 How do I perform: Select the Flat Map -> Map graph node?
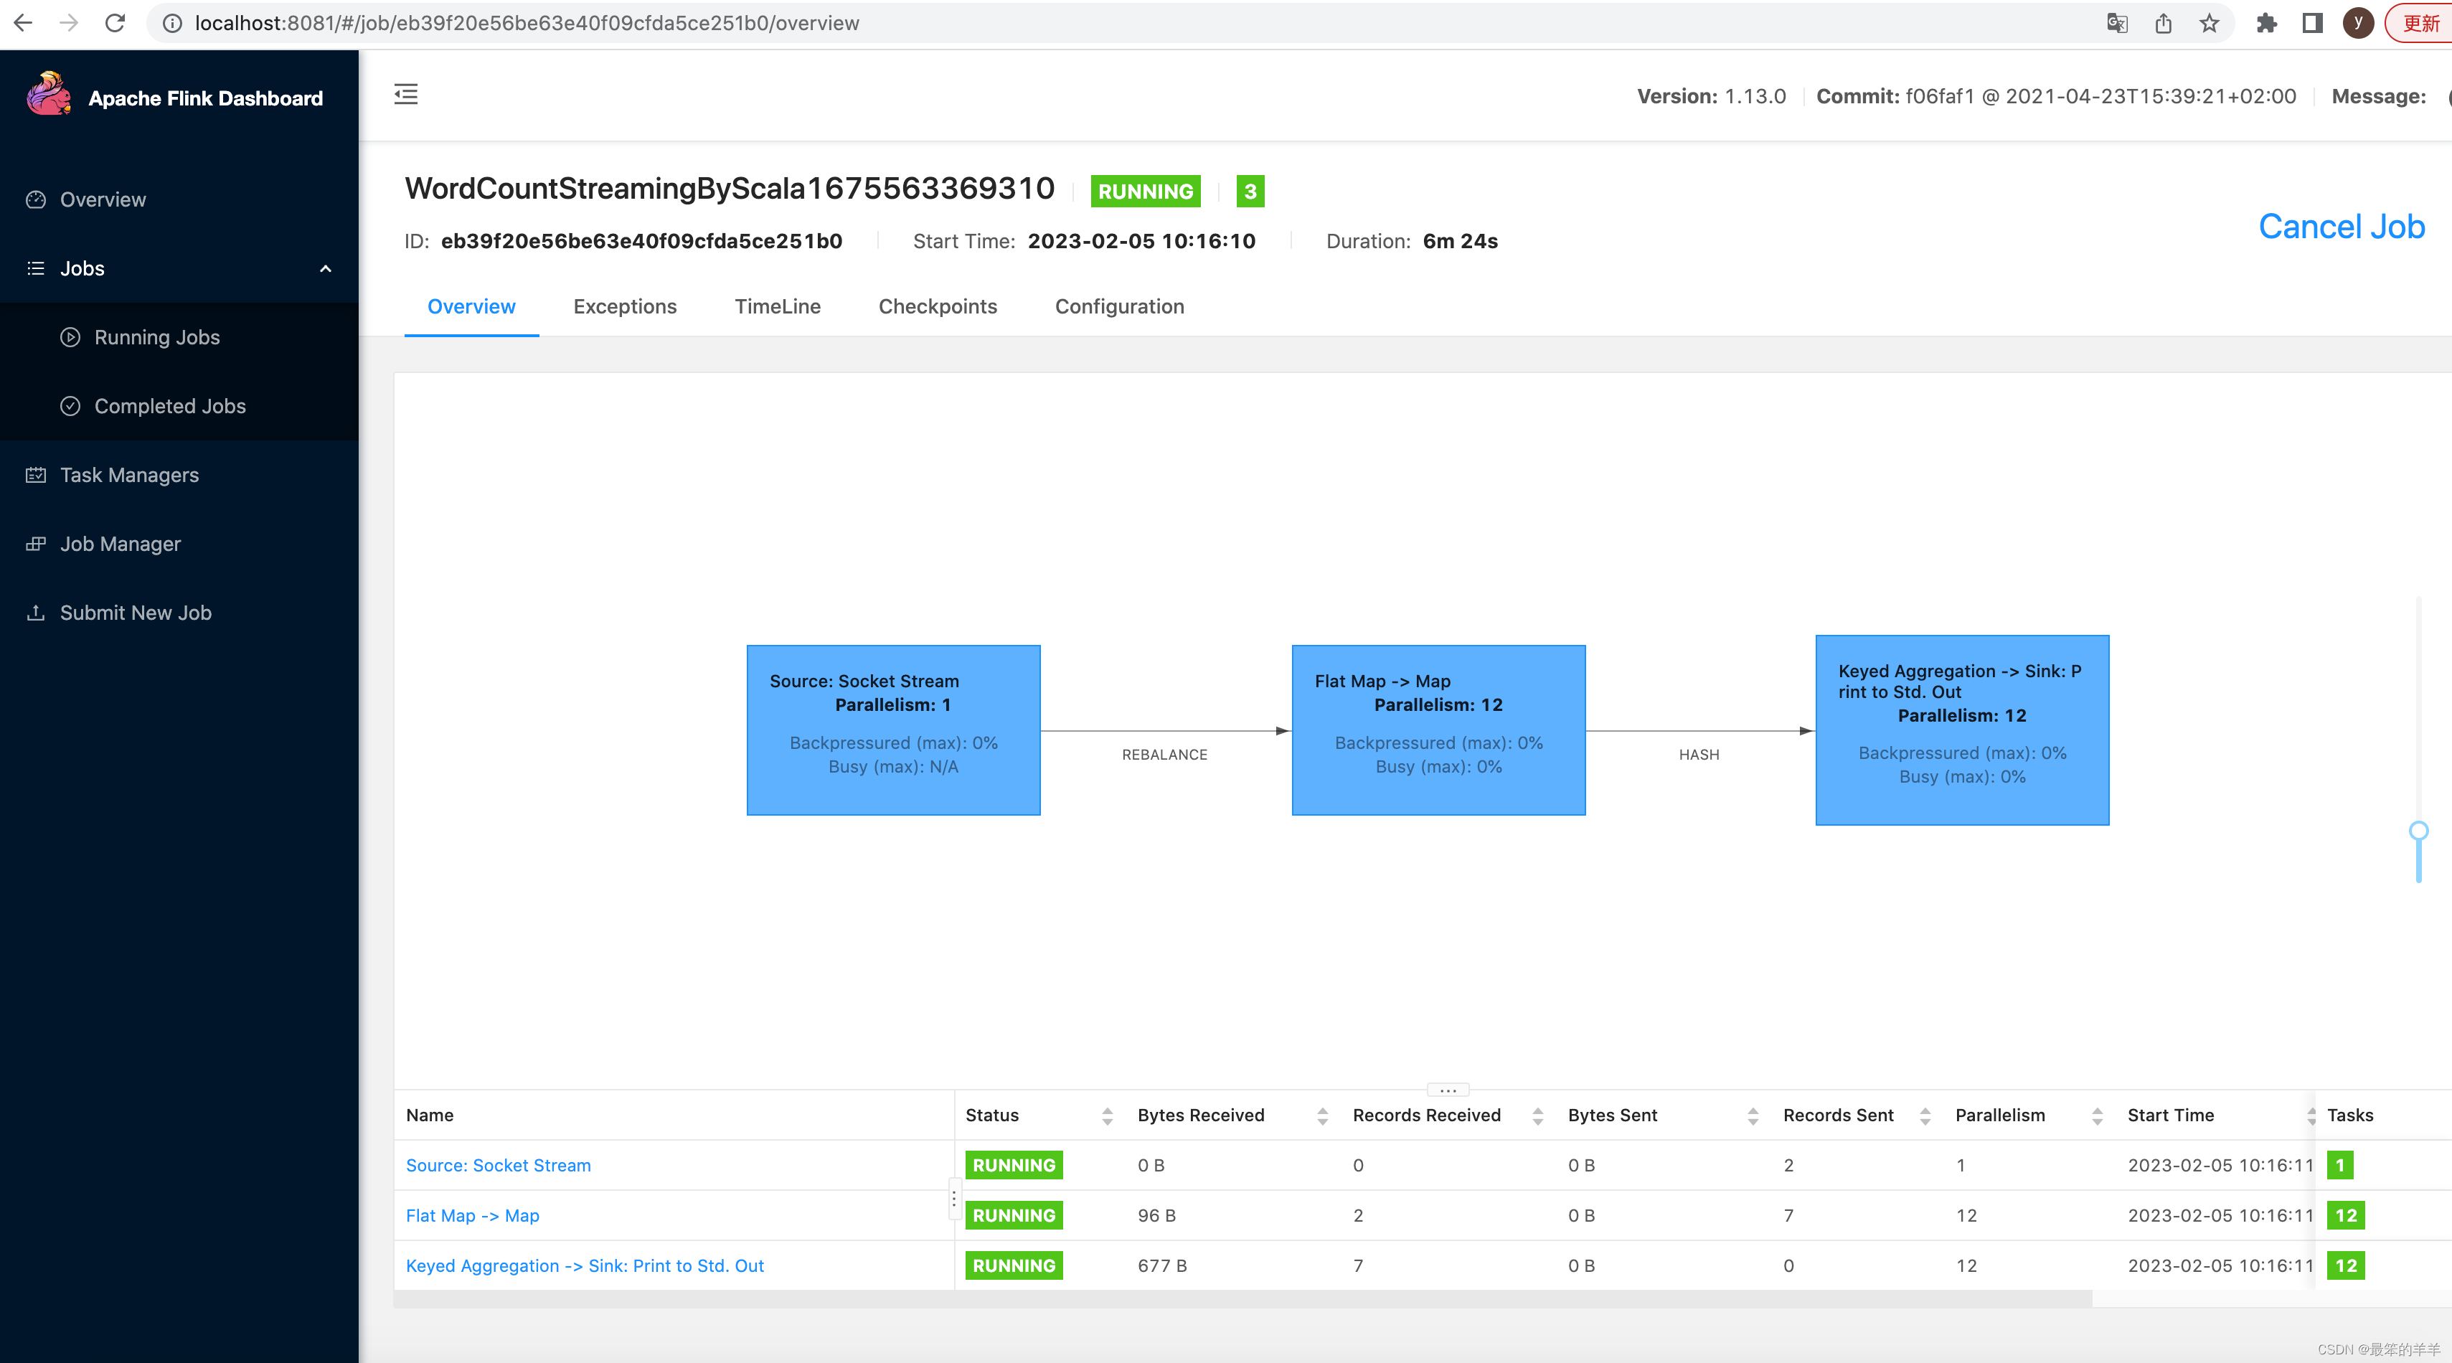coord(1438,729)
